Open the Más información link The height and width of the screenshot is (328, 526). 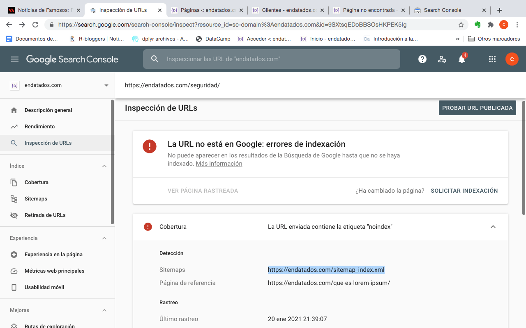[x=219, y=164]
